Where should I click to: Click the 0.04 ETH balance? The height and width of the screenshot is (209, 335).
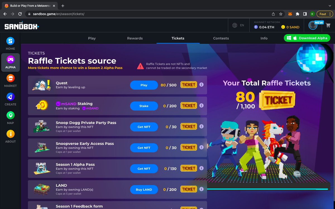point(264,27)
